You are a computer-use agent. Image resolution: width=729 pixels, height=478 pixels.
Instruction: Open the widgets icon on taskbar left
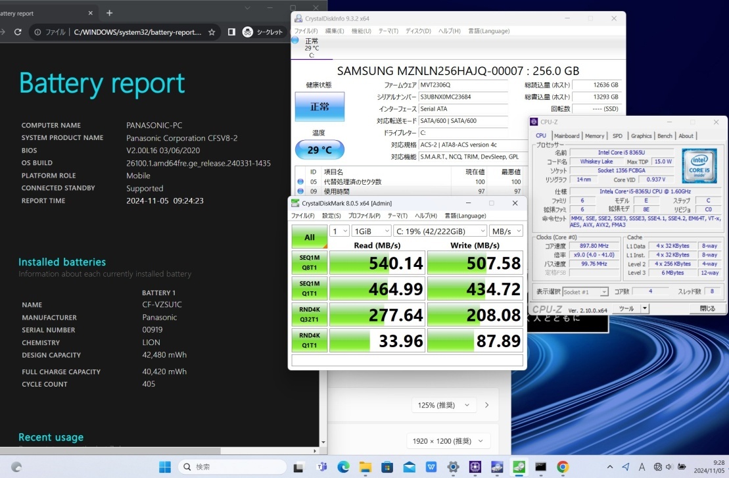click(16, 467)
